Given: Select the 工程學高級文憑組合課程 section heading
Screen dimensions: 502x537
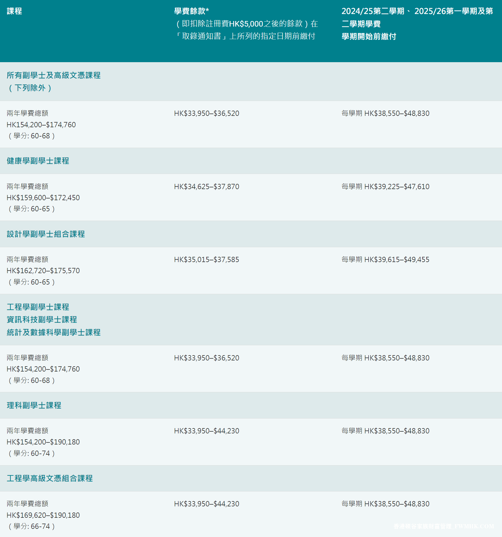Looking at the screenshot, I should [x=50, y=478].
